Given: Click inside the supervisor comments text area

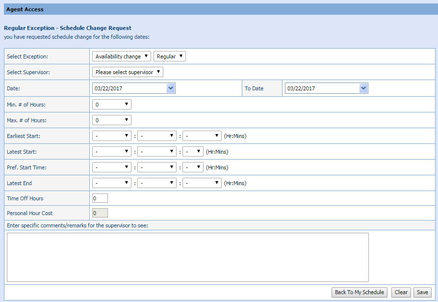Looking at the screenshot, I should pos(187,257).
